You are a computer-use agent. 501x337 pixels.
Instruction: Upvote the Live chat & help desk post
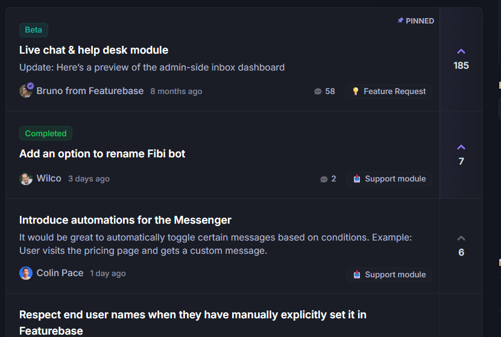(x=461, y=51)
